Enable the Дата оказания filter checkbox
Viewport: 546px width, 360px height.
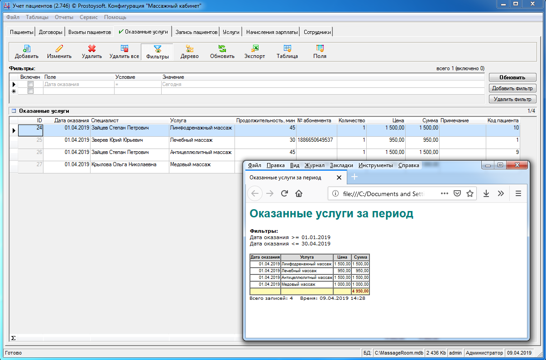pyautogui.click(x=30, y=84)
